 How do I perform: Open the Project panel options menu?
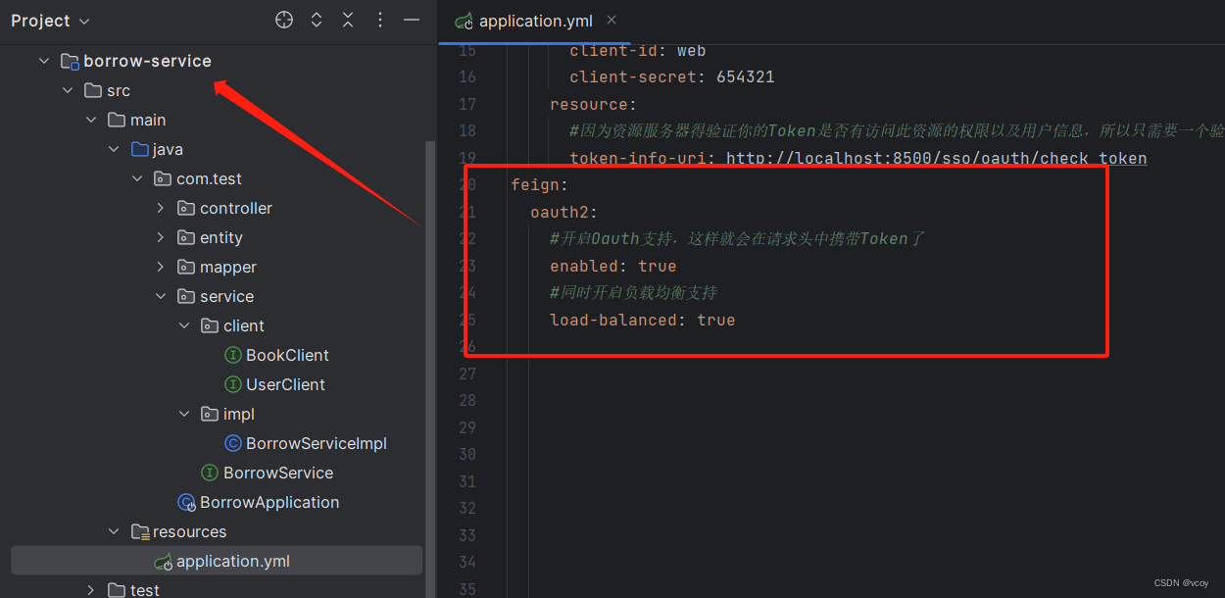point(380,20)
